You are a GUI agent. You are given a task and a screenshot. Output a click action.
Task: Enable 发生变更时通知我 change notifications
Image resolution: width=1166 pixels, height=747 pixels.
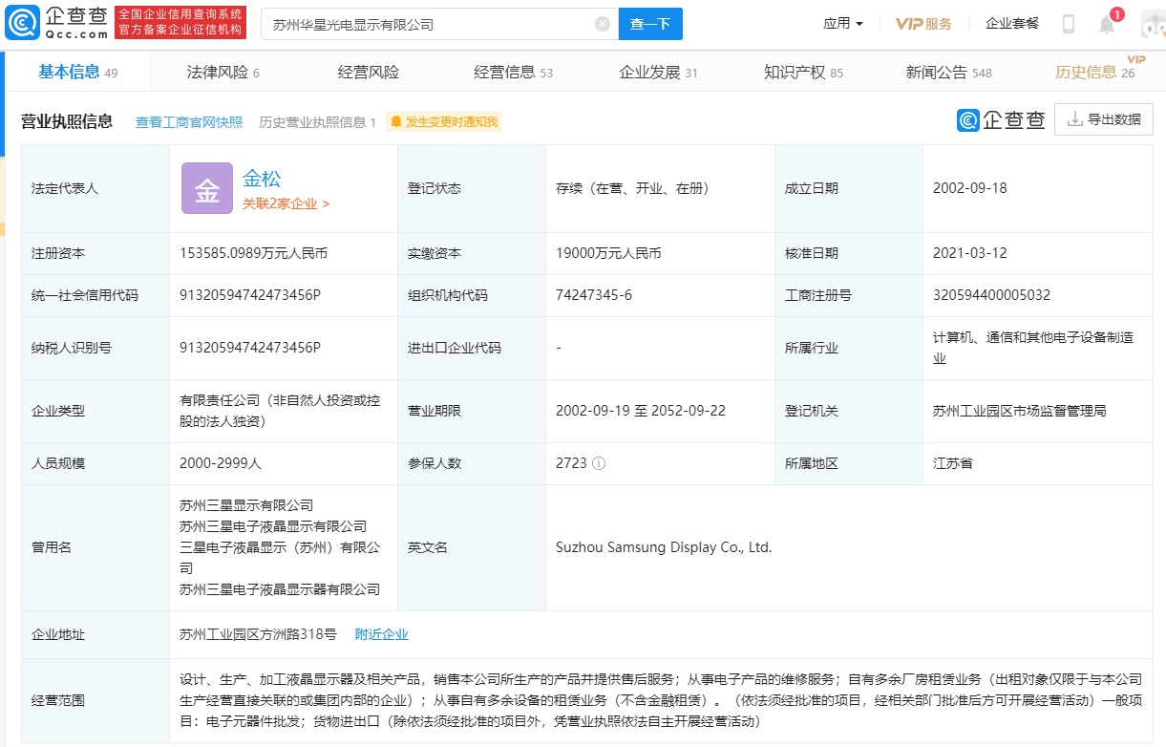point(444,122)
